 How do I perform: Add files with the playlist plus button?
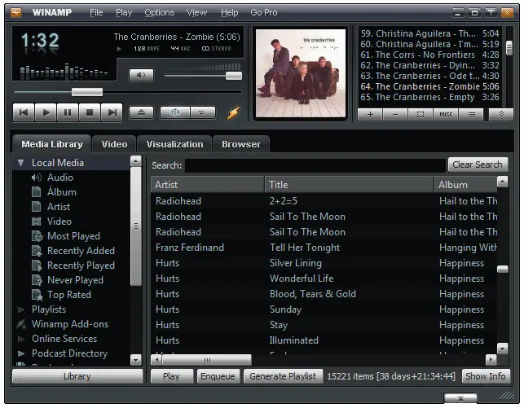pos(370,115)
